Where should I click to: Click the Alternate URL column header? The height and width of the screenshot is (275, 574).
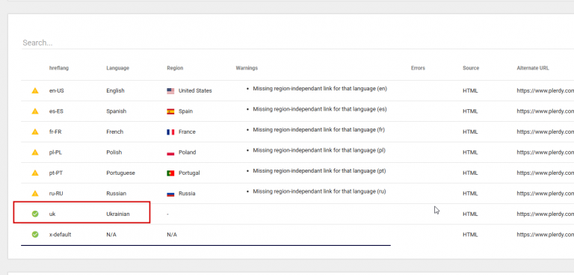[x=533, y=68]
